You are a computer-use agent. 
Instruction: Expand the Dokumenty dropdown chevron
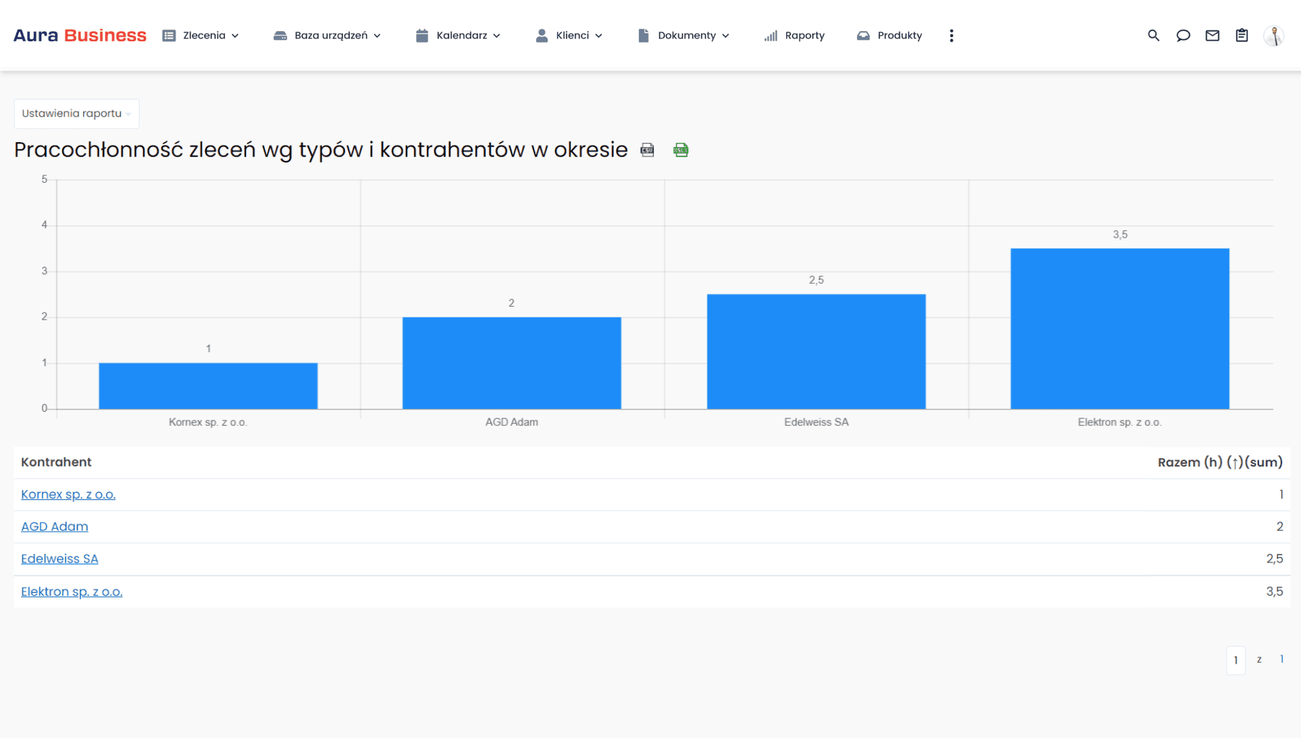tap(726, 36)
